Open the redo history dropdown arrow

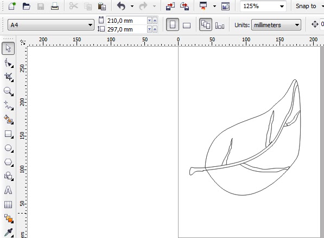click(x=154, y=6)
